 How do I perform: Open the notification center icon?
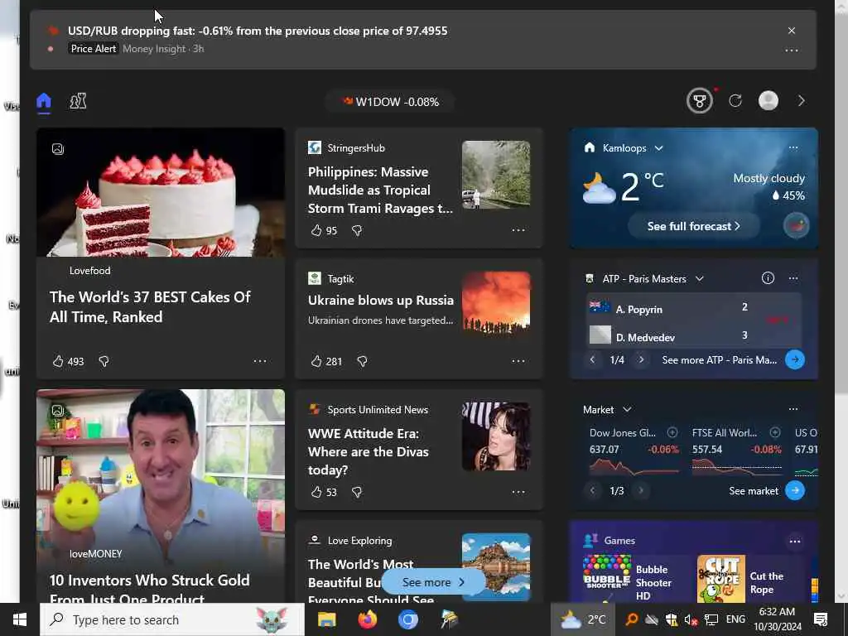pyautogui.click(x=821, y=619)
